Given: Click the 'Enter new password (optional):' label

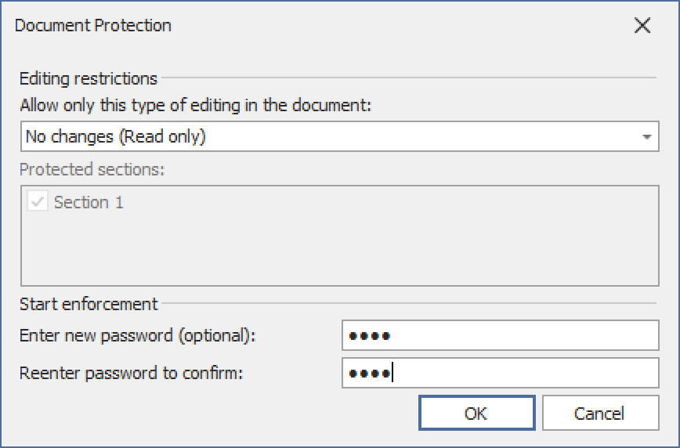Looking at the screenshot, I should 138,336.
